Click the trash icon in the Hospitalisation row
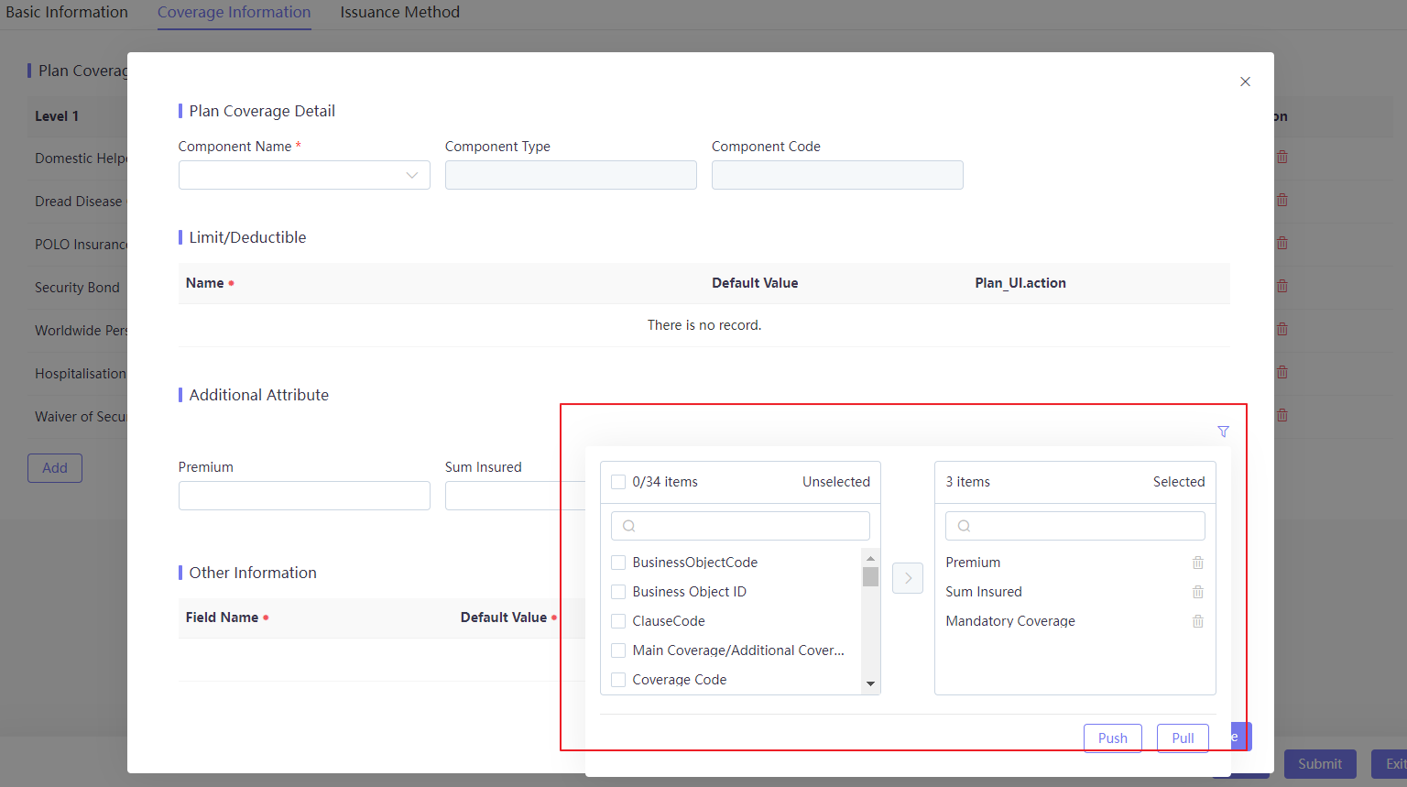Screen dimensions: 1407x787 pos(1282,373)
